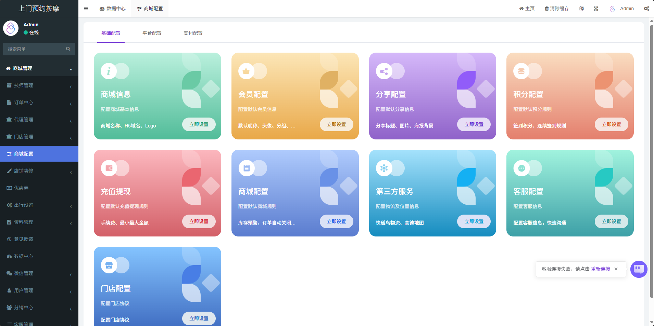Image resolution: width=654 pixels, height=326 pixels.
Task: Click the 搜索菜单 search input field
Action: tap(34, 49)
